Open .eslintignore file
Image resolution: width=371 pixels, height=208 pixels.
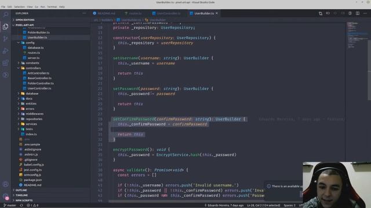coord(32,150)
